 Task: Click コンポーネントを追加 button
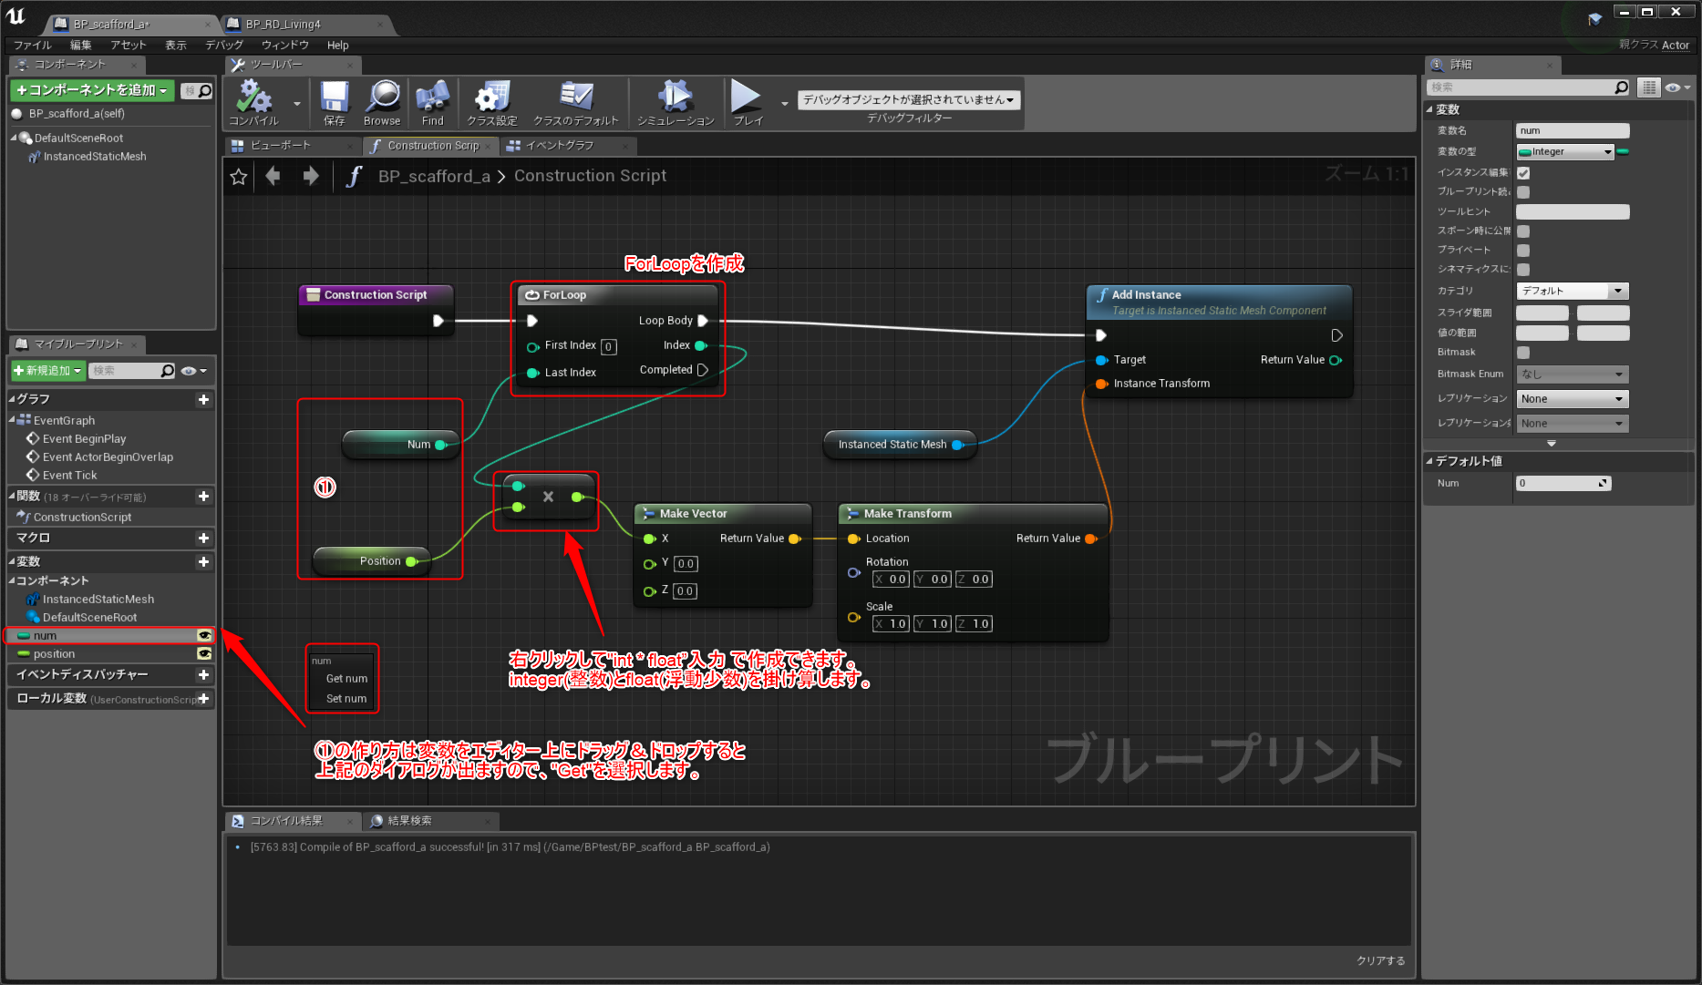point(92,90)
